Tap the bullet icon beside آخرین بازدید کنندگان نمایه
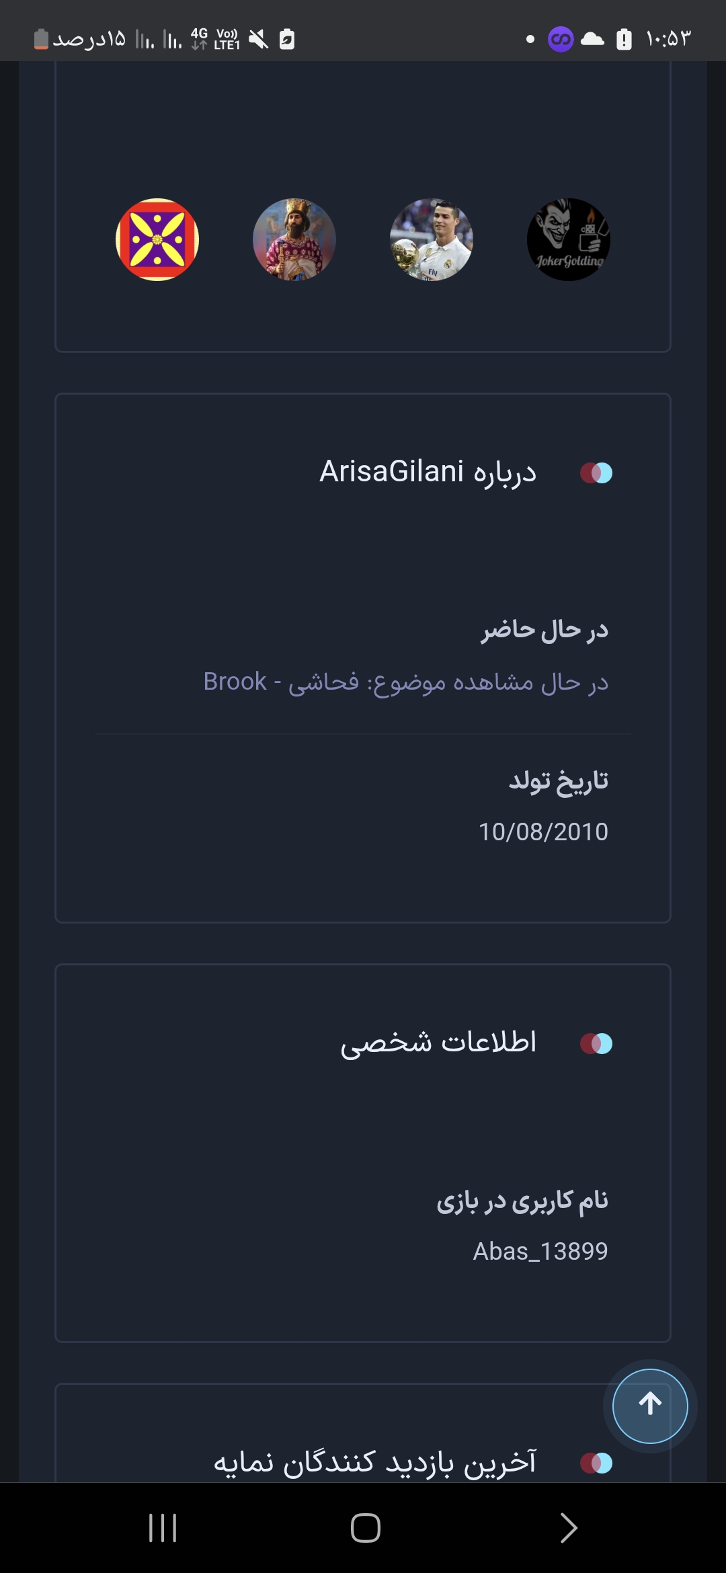The width and height of the screenshot is (726, 1573). [596, 1463]
